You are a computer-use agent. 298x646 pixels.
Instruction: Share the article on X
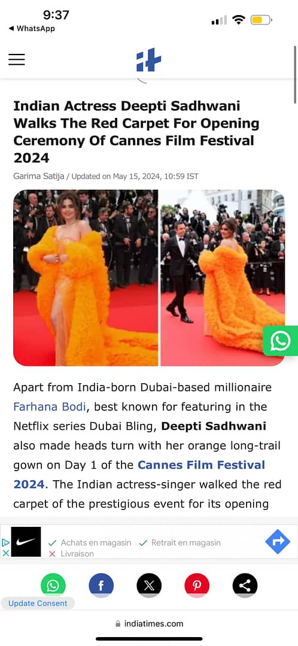click(149, 585)
